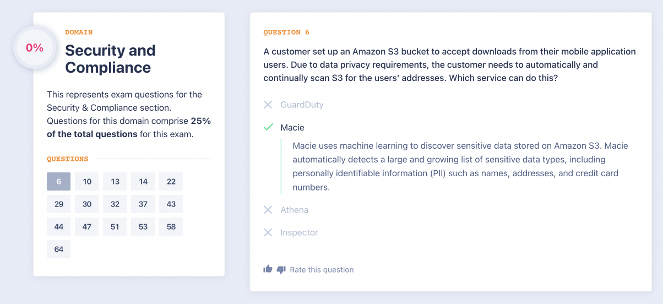Select the GuardDuty answer option
Screen dimensions: 663x304
tap(302, 105)
